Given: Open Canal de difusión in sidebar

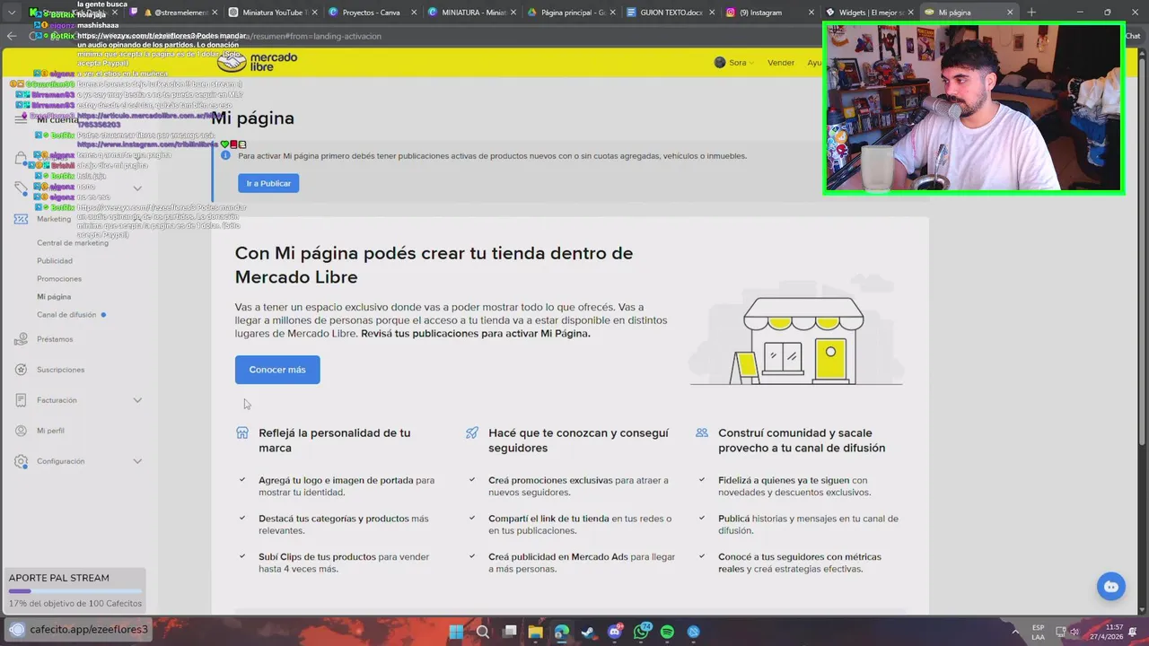Looking at the screenshot, I should point(66,315).
